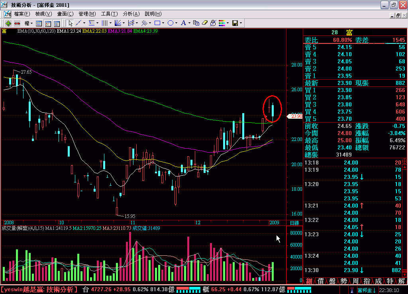Viewport: 408px width, 294px height.
Task: Select the second chart layout icon
Action: 48,24
